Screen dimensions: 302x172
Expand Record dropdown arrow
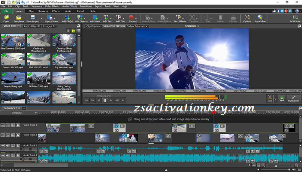[x=136, y=18]
